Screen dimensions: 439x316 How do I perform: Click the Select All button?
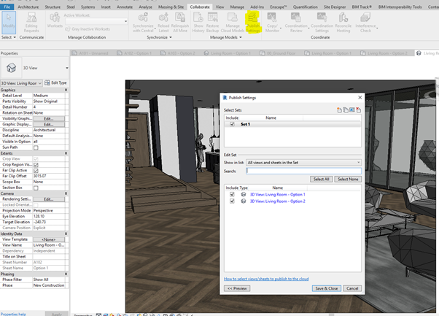coord(321,179)
